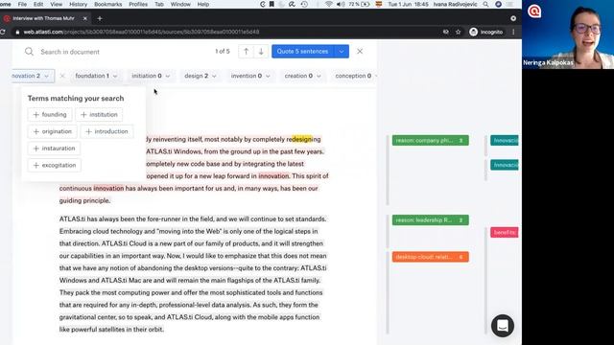614x345 pixels.
Task: Click the highlighted word redesigning in text
Action: click(x=303, y=139)
